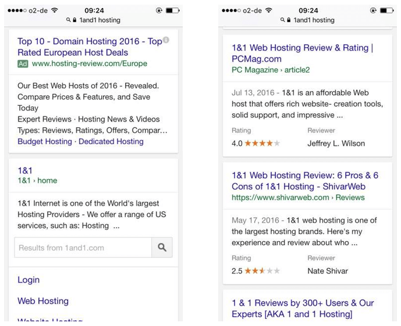
Task: Open the Login sitelink
Action: point(29,280)
